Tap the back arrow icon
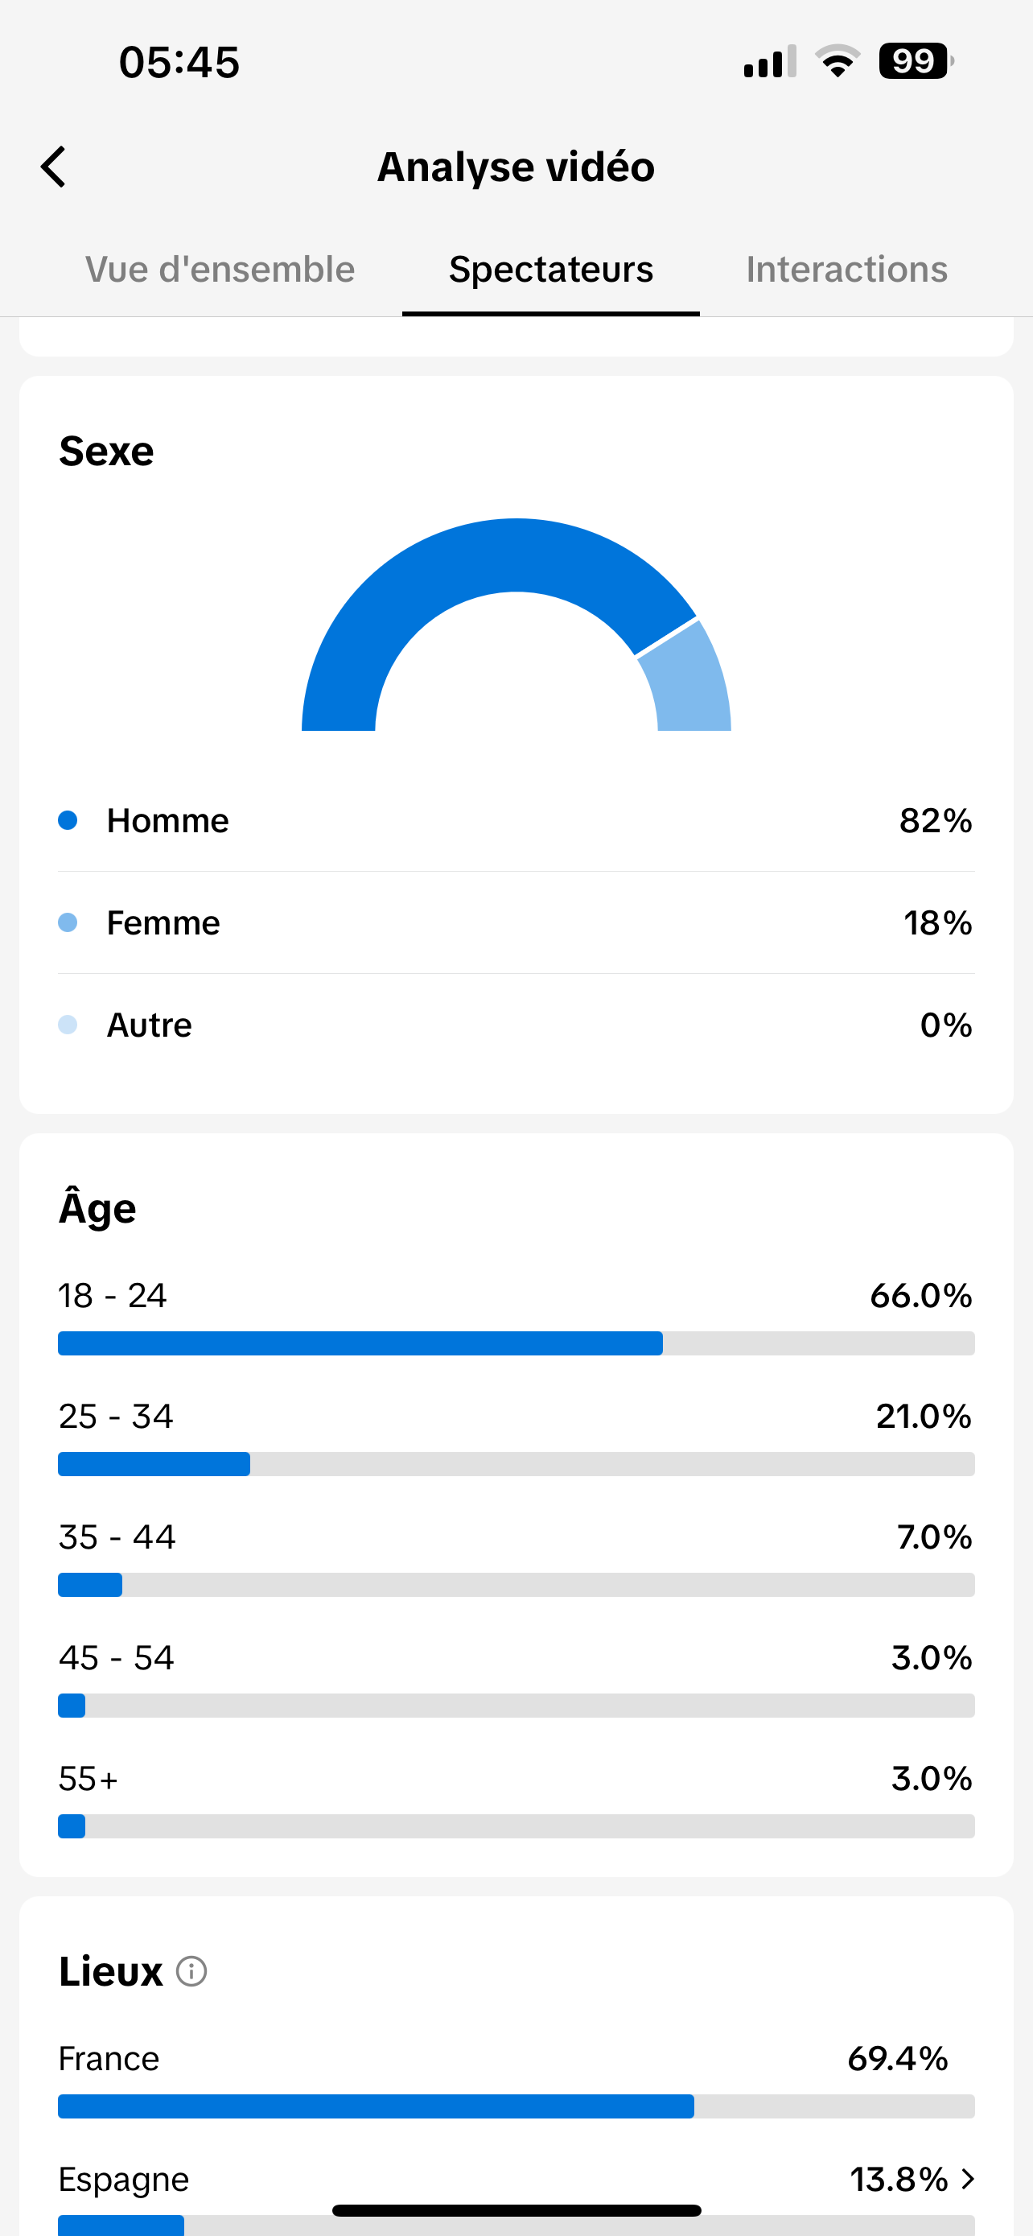The image size is (1033, 2236). [54, 167]
